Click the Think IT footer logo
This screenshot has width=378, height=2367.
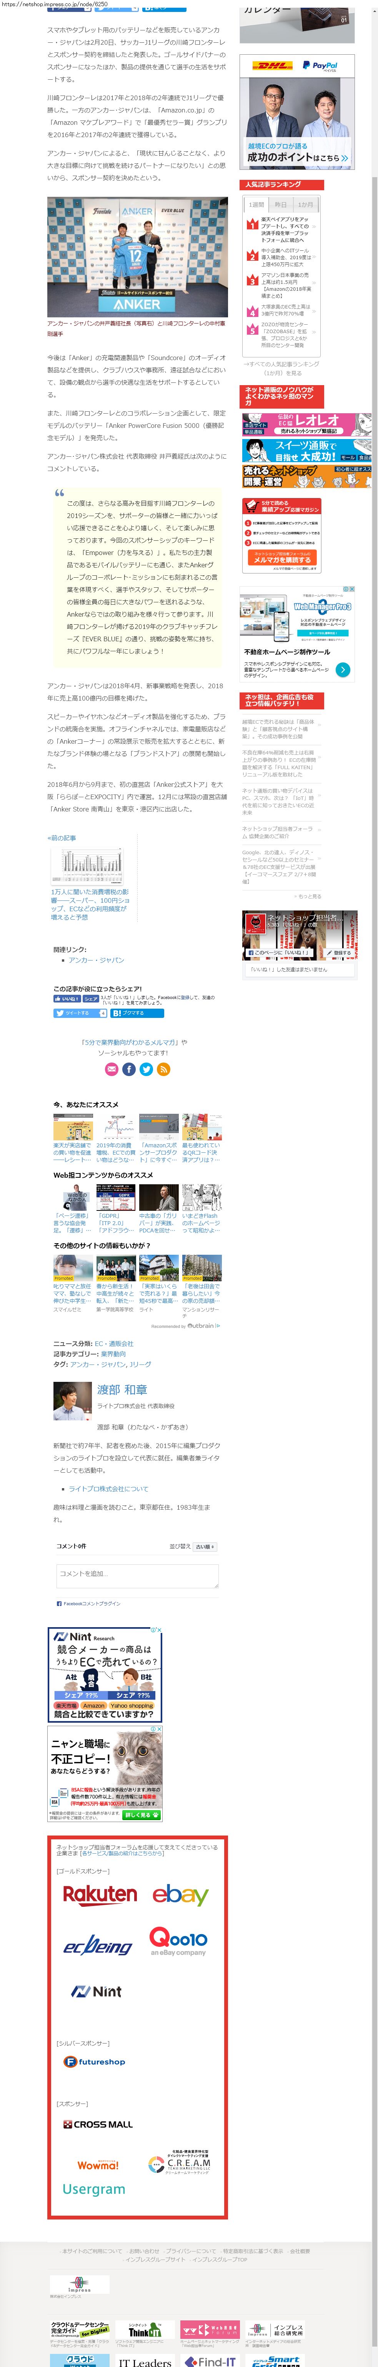click(144, 2329)
